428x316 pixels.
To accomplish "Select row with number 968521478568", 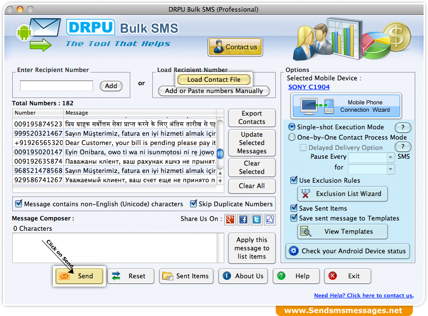I will tap(115, 170).
